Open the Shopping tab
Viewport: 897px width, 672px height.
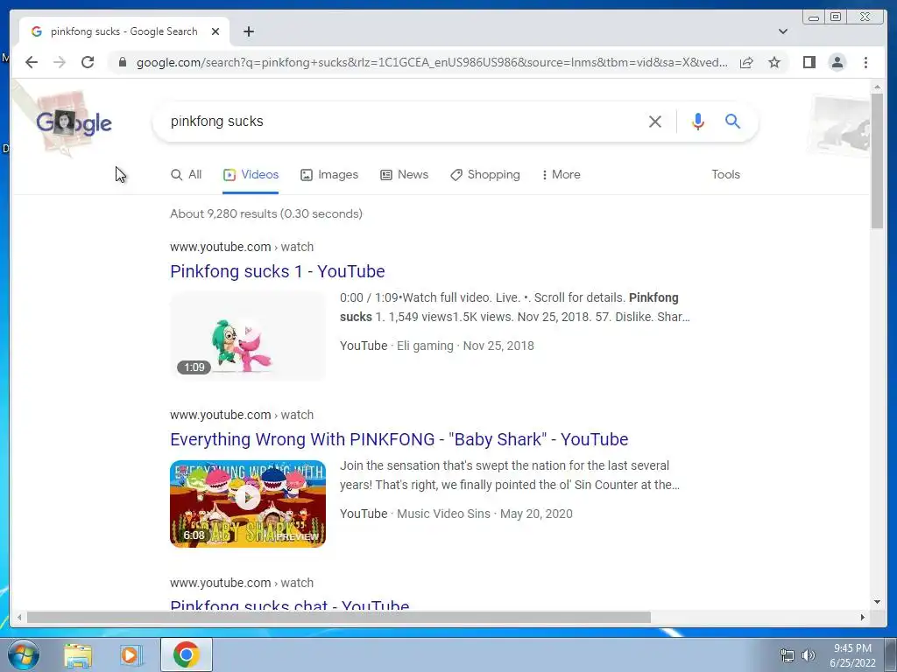click(485, 175)
